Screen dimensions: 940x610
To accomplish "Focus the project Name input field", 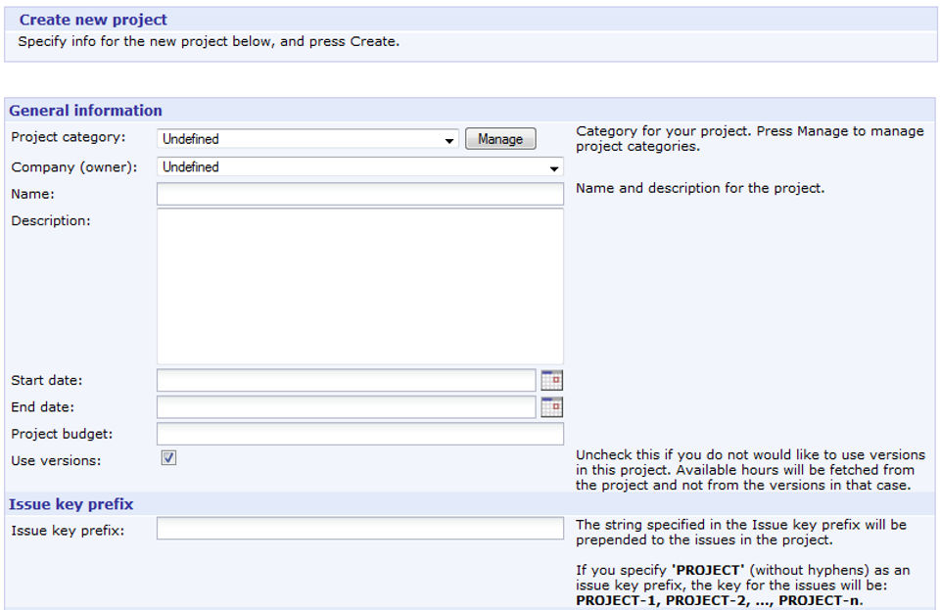I will (x=359, y=194).
